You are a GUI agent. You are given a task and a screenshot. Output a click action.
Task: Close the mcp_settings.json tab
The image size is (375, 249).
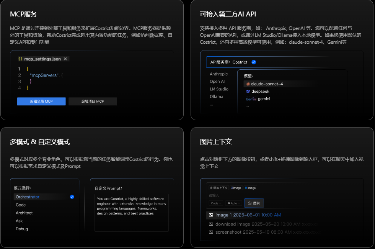(x=65, y=59)
